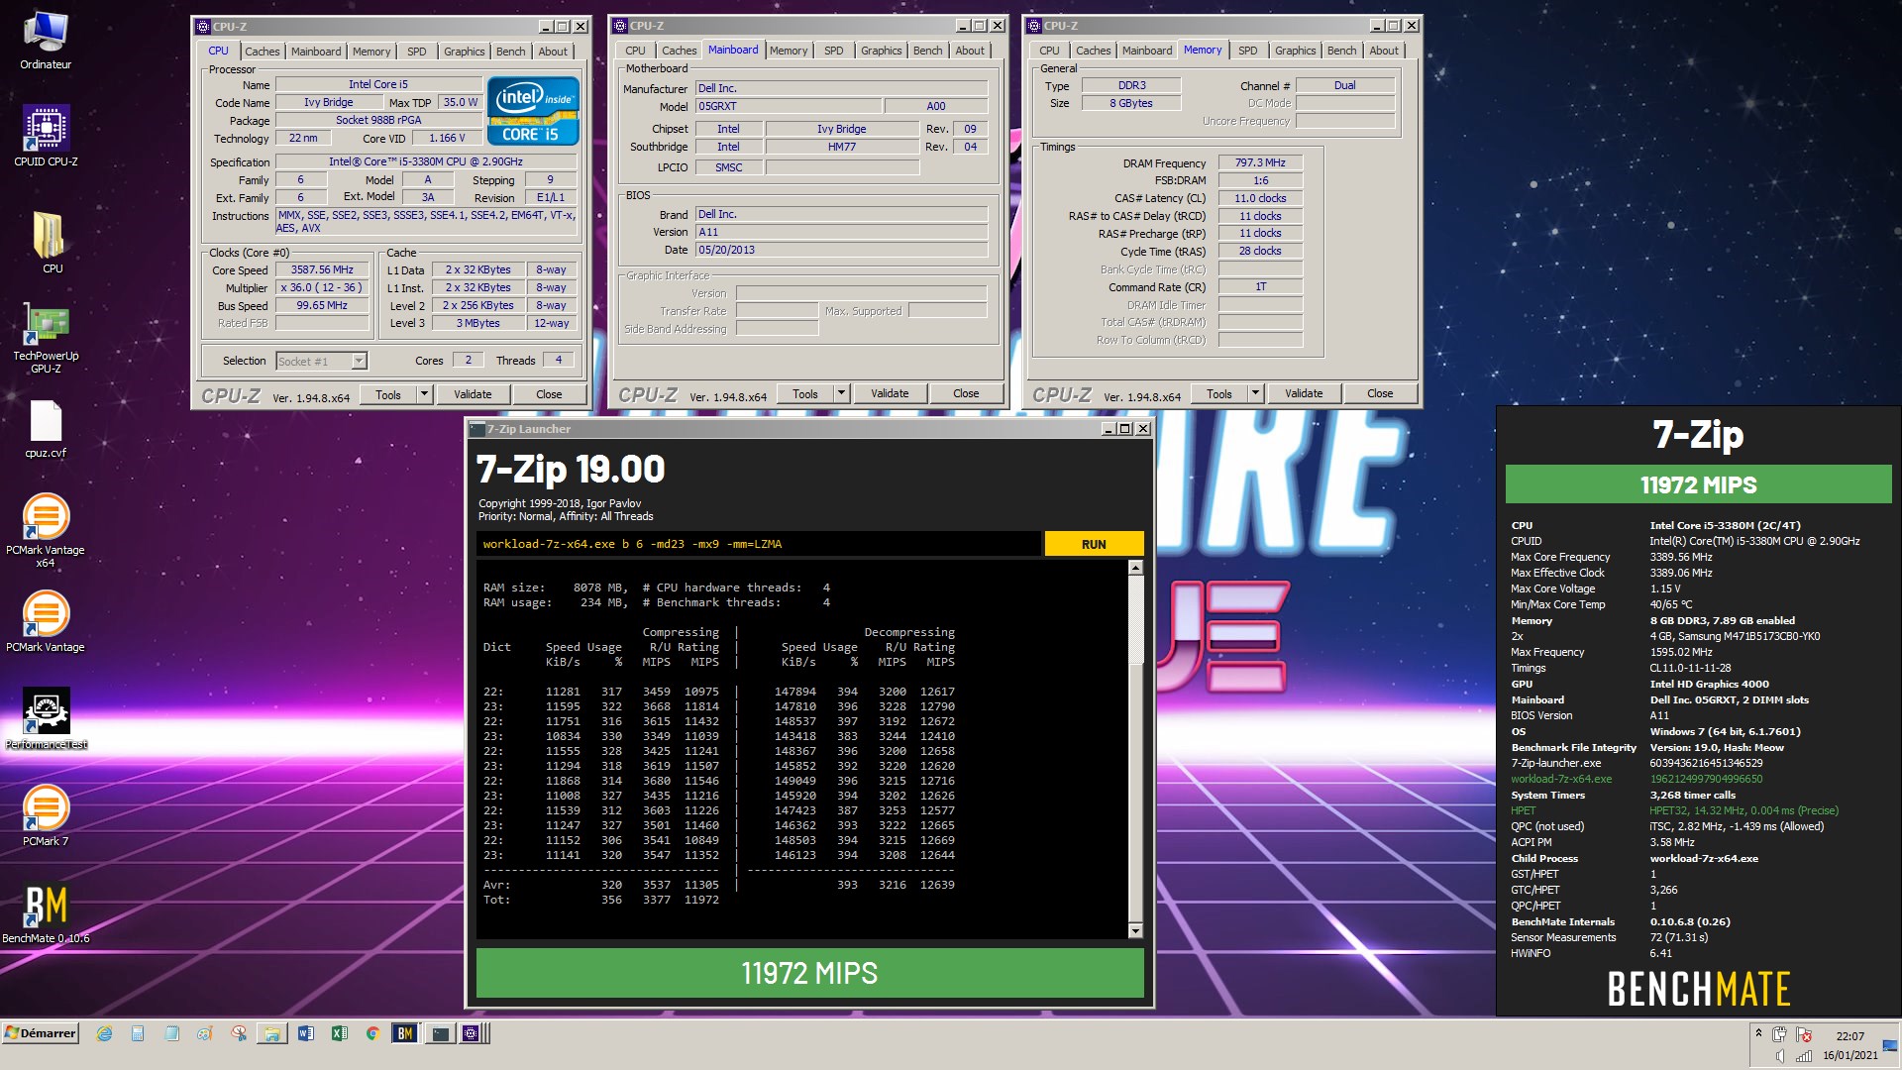The height and width of the screenshot is (1070, 1902).
Task: Open Graphics tab in middle CPU-Z window
Action: click(882, 51)
